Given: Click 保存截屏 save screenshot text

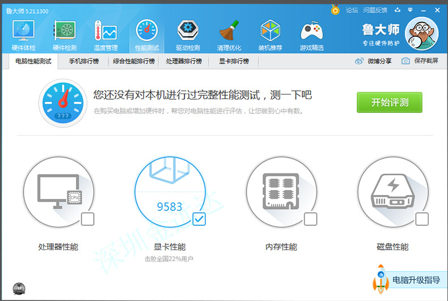Looking at the screenshot, I should pos(426,61).
